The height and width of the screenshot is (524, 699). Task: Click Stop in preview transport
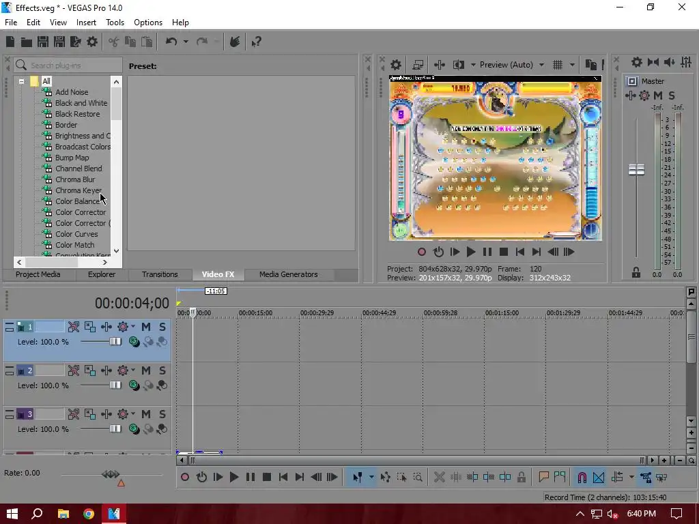(x=504, y=252)
